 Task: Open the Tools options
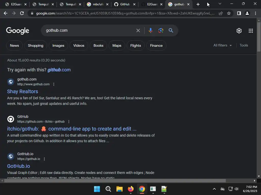(244, 45)
